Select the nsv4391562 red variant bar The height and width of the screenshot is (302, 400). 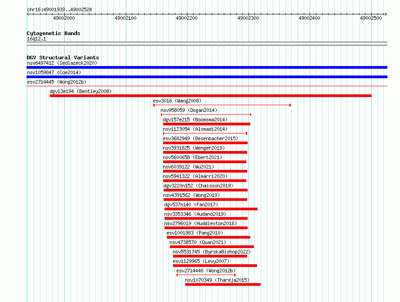pyautogui.click(x=205, y=200)
